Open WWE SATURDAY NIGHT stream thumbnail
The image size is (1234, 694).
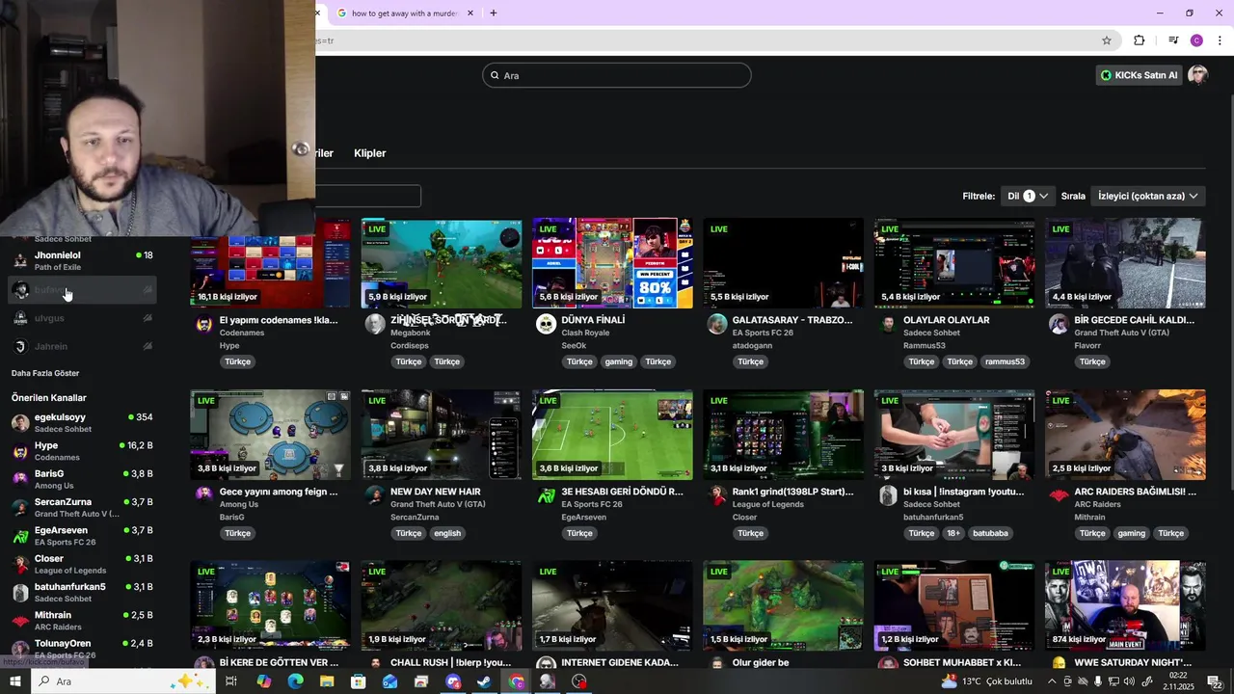(1125, 605)
